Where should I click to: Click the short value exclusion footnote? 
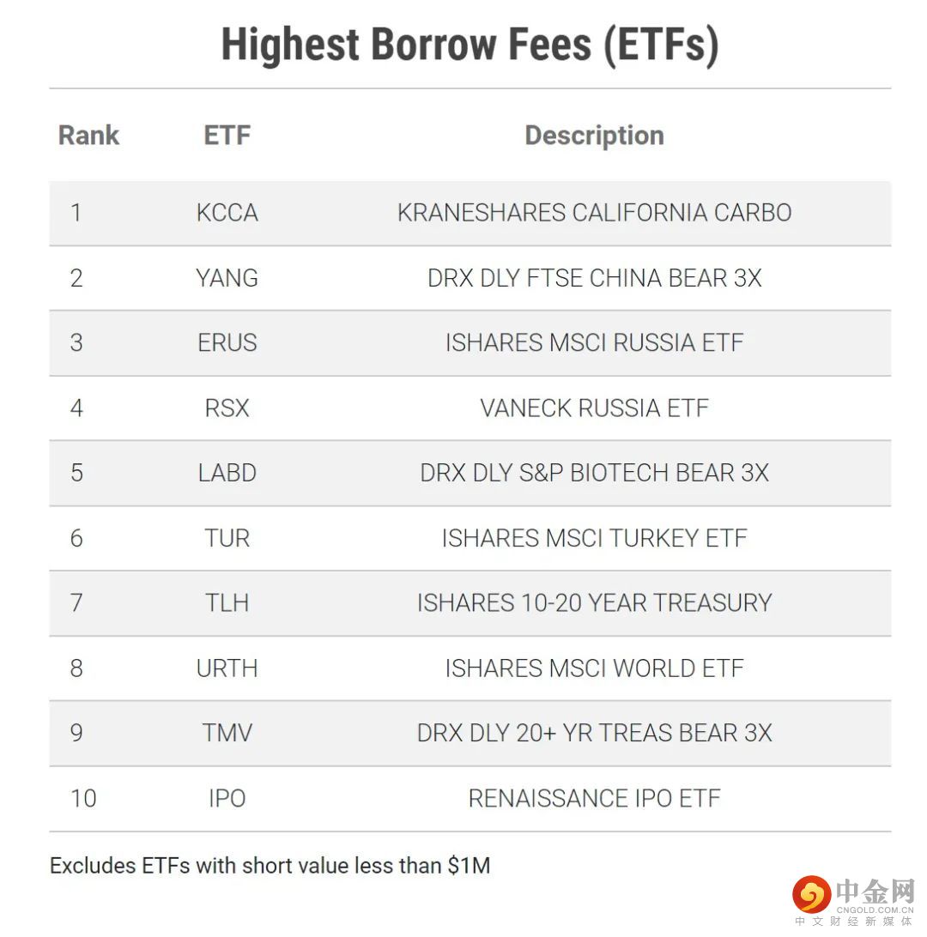click(270, 865)
